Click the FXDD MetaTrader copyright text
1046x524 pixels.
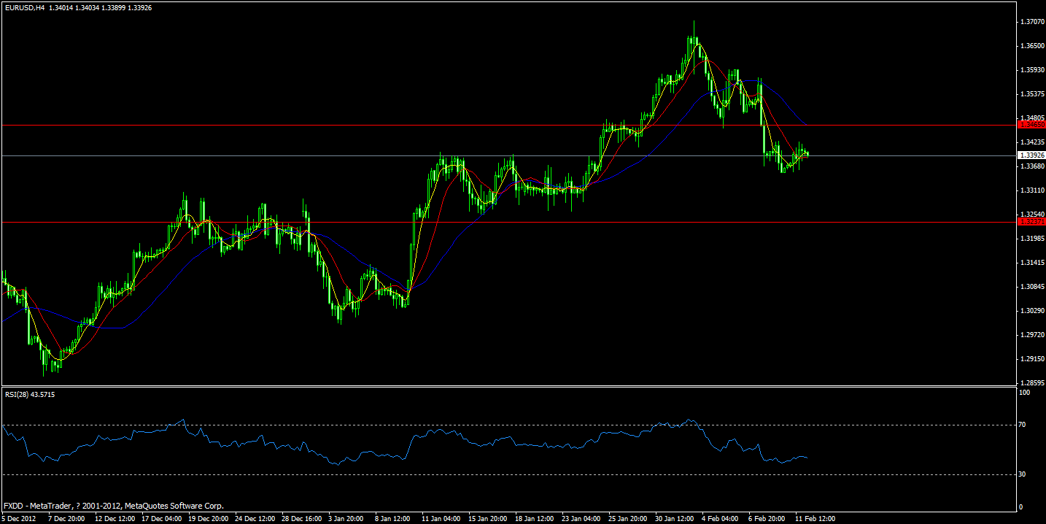tap(113, 506)
